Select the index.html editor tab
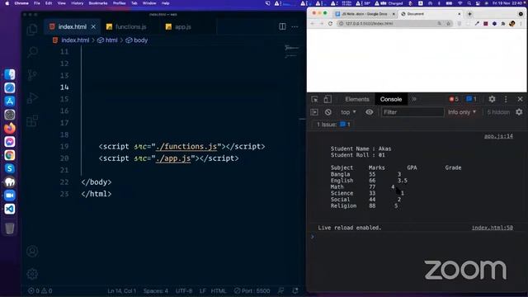Viewport: 528px width, 297px height. coord(72,26)
